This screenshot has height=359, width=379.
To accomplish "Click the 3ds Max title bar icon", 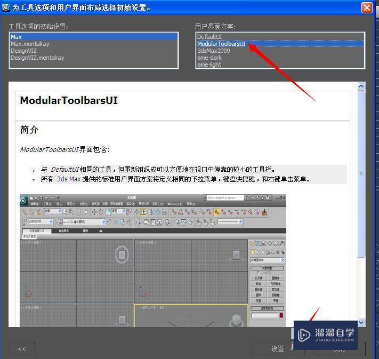I will (6, 7).
